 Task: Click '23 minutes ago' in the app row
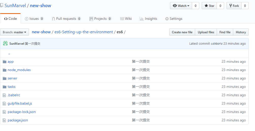(234, 62)
